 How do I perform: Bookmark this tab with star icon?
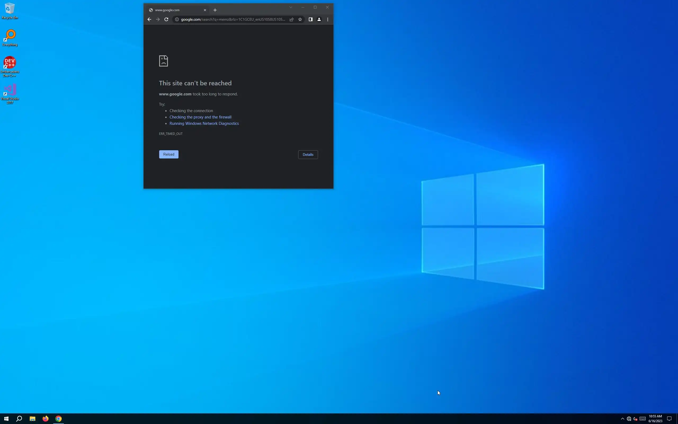(x=300, y=19)
